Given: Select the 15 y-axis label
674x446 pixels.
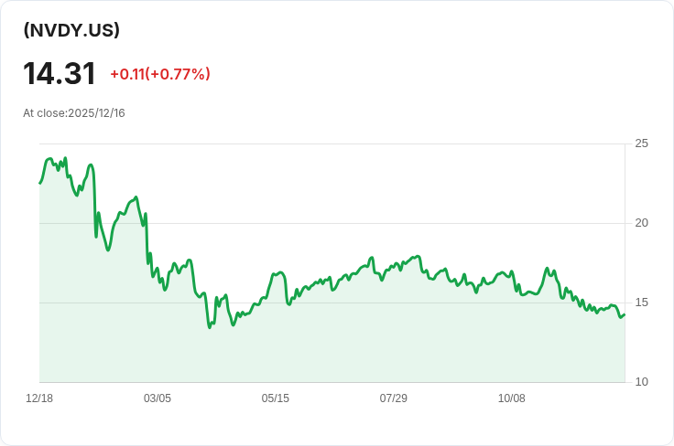Looking at the screenshot, I should pos(641,303).
